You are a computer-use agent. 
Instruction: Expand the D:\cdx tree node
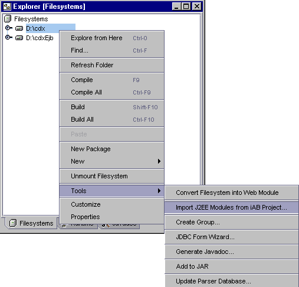[8, 28]
